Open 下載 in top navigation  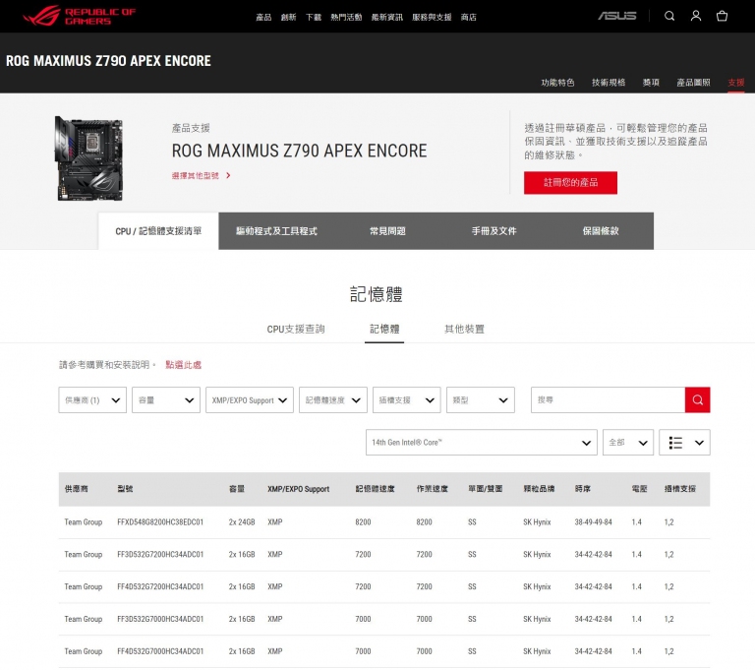coord(314,18)
